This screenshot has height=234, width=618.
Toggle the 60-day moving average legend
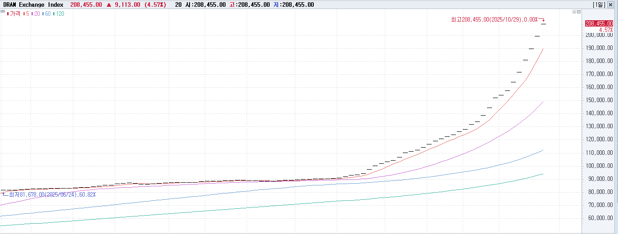(x=46, y=13)
